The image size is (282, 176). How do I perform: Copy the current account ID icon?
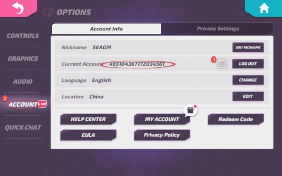(222, 63)
